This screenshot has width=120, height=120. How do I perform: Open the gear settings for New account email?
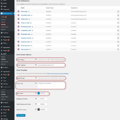tap(118, 49)
